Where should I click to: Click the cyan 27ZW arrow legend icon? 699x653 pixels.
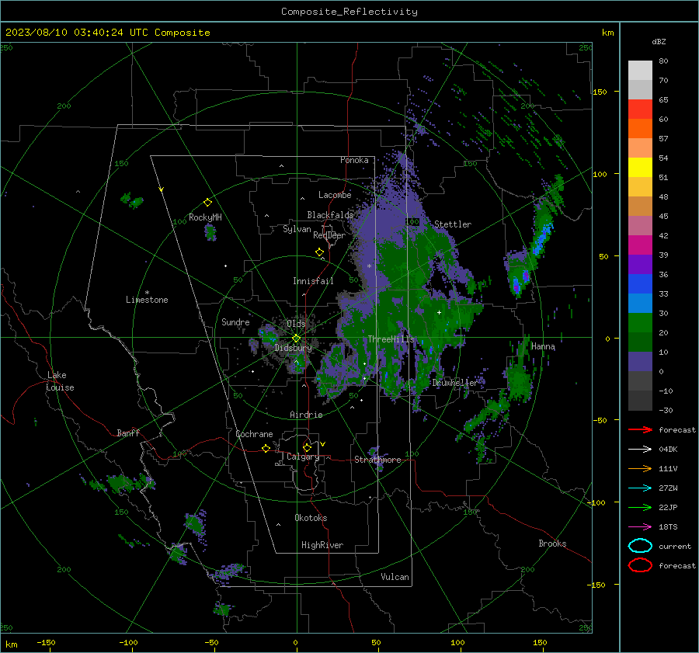640,488
